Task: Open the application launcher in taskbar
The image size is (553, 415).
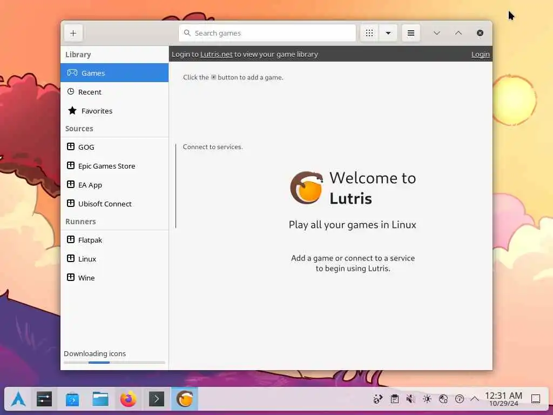Action: click(18, 399)
